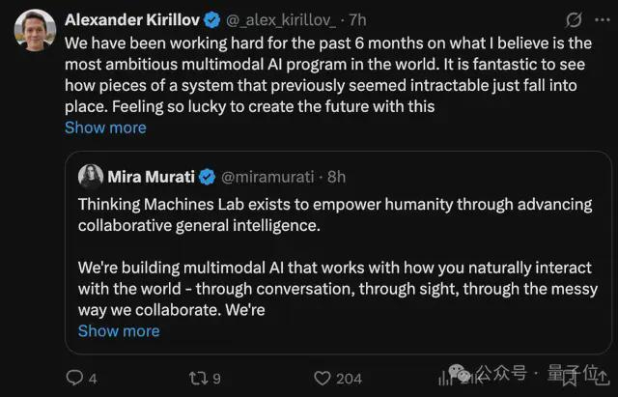Image resolution: width=618 pixels, height=397 pixels.
Task: Click the Grok icon on Kirillov's post
Action: click(x=573, y=19)
